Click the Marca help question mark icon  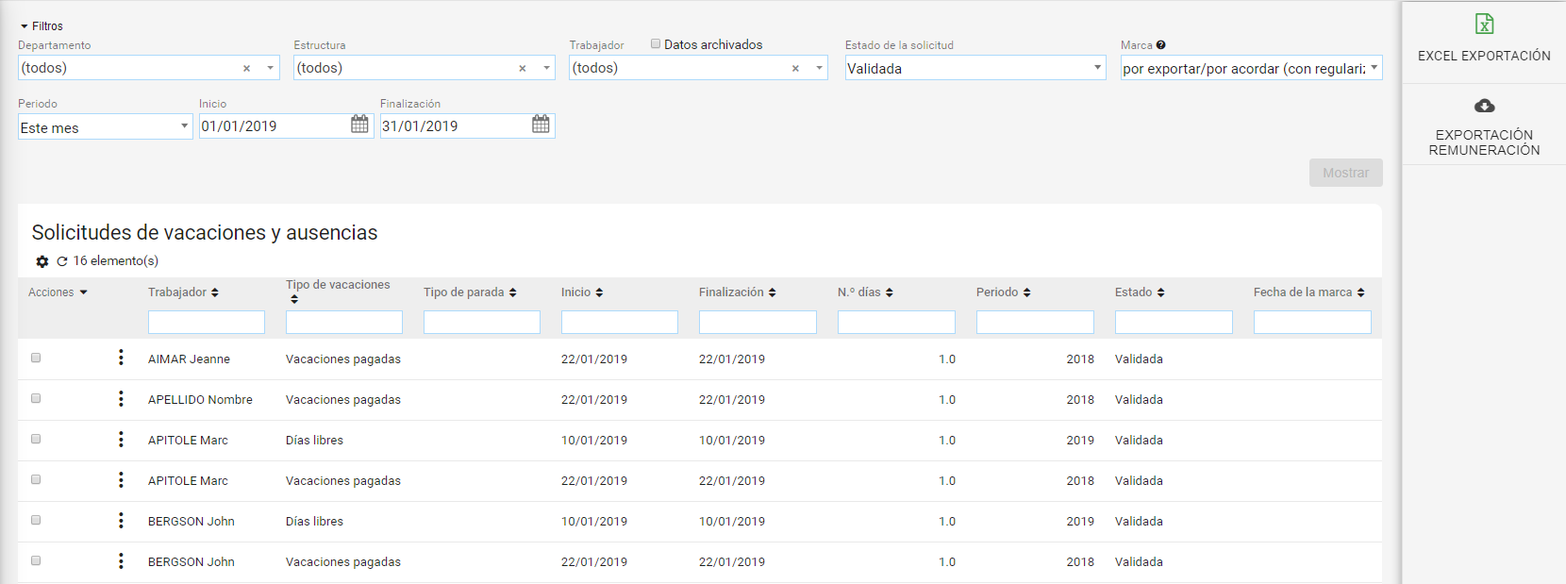(x=1161, y=45)
